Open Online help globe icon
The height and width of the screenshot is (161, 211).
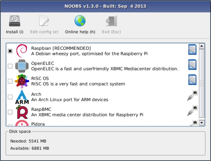(x=80, y=21)
